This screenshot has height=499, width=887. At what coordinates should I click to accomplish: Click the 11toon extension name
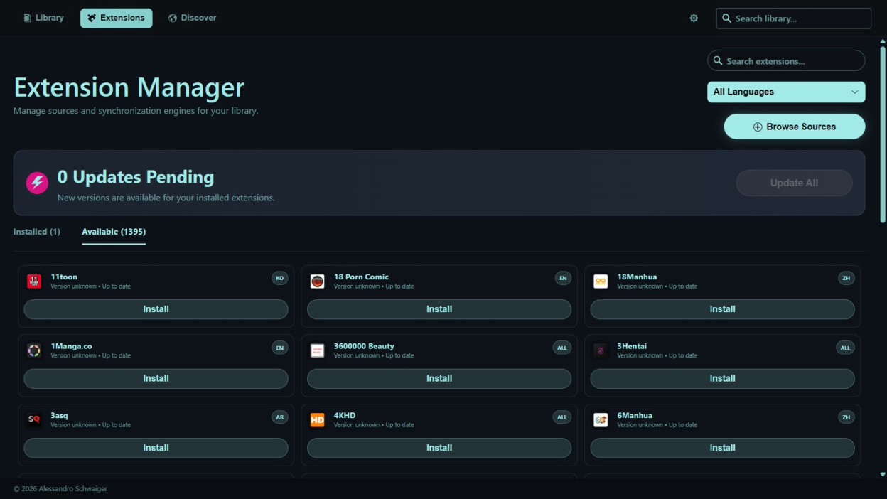pyautogui.click(x=64, y=277)
